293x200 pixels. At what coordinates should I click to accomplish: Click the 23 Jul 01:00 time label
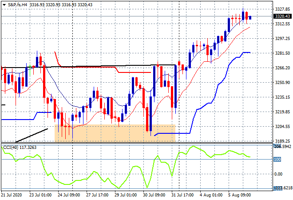pyautogui.click(x=40, y=195)
